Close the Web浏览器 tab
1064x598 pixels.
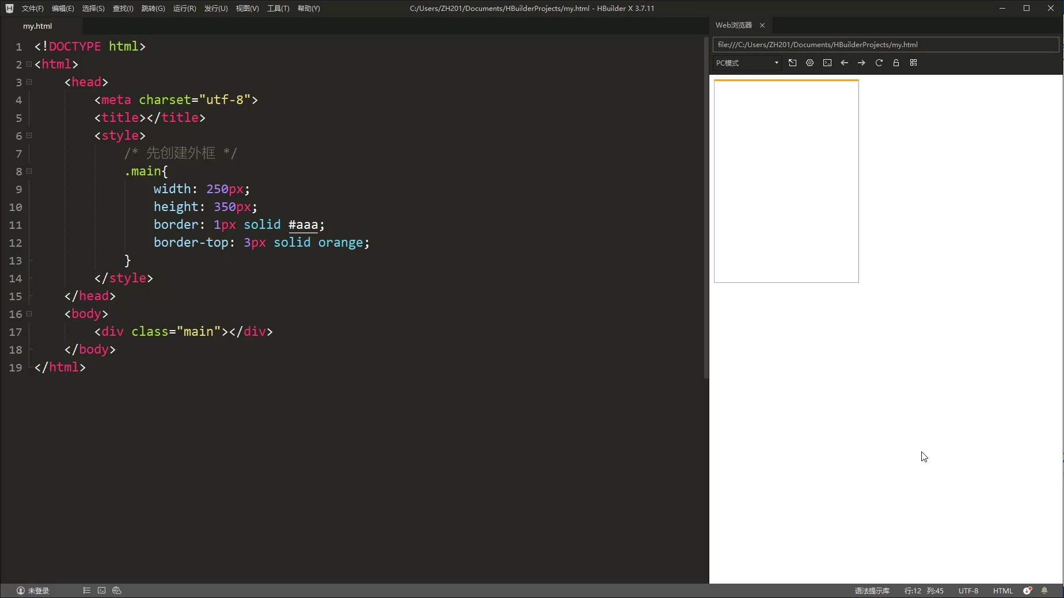(762, 25)
